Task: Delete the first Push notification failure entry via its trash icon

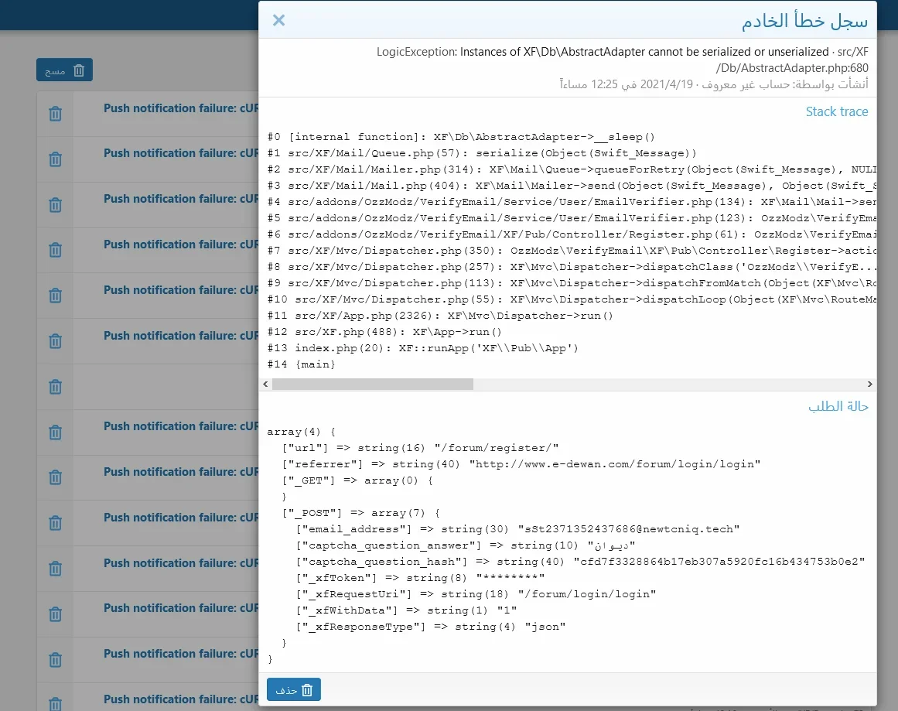Action: tap(55, 114)
